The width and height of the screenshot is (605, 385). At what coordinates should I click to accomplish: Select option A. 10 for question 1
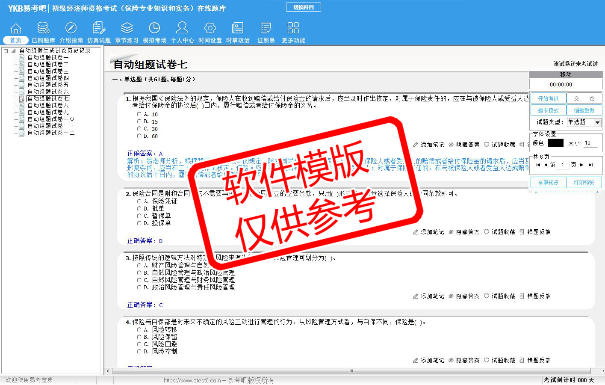point(139,114)
